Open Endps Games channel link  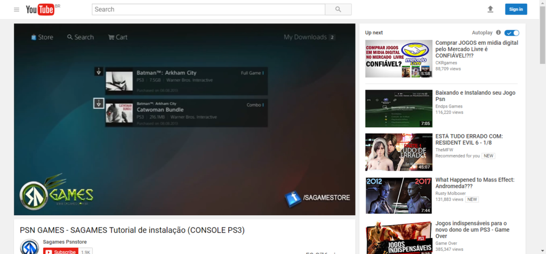[449, 106]
